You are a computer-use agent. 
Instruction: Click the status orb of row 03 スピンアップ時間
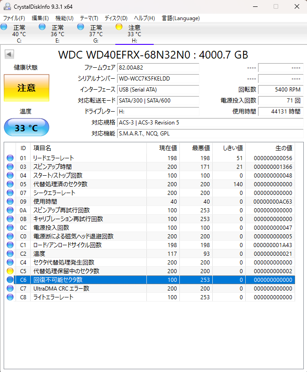point(10,167)
